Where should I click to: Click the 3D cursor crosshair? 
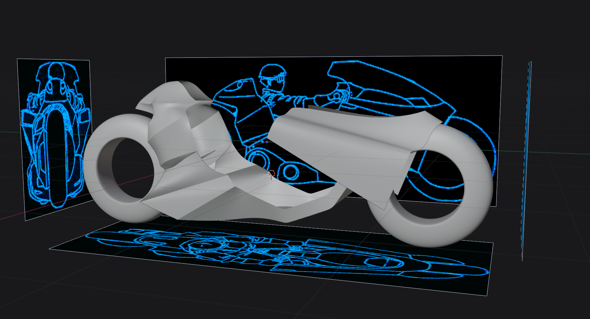click(x=271, y=173)
